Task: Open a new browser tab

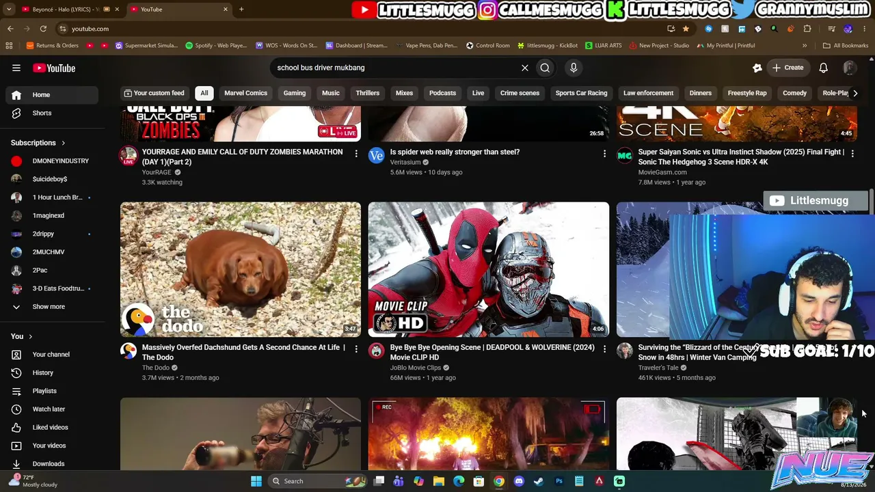Action: (x=241, y=10)
